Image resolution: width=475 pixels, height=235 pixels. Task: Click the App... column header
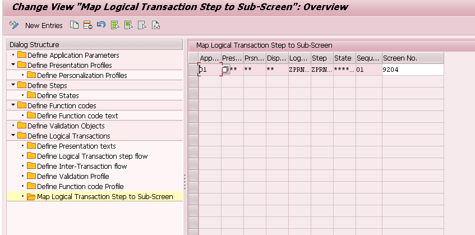[x=210, y=58]
